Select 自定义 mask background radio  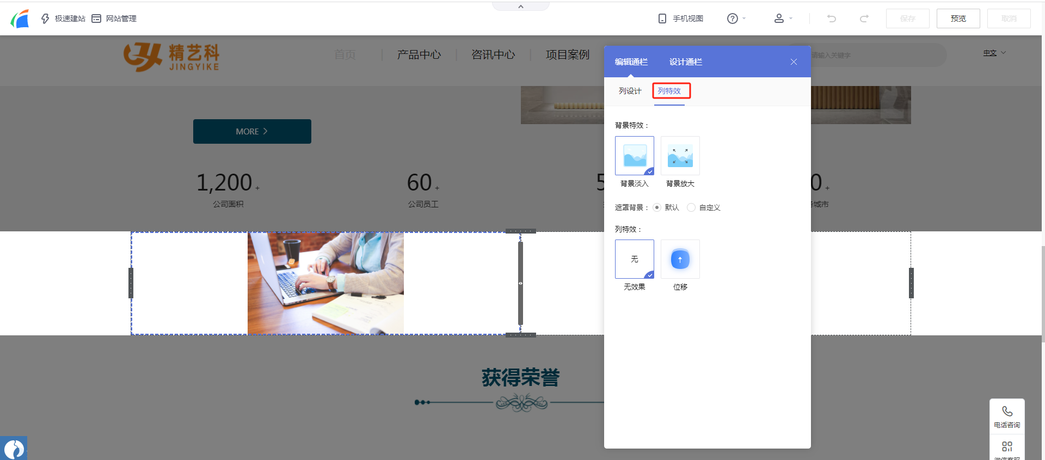click(691, 207)
